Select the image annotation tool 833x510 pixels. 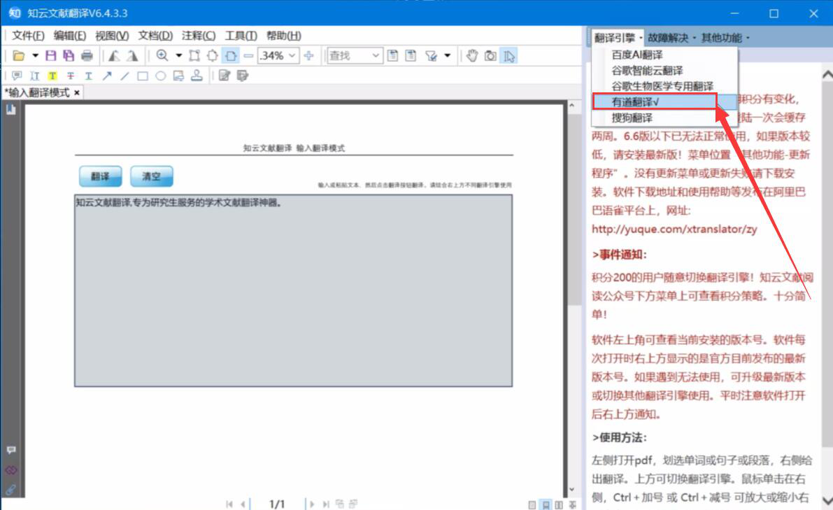pyautogui.click(x=178, y=76)
